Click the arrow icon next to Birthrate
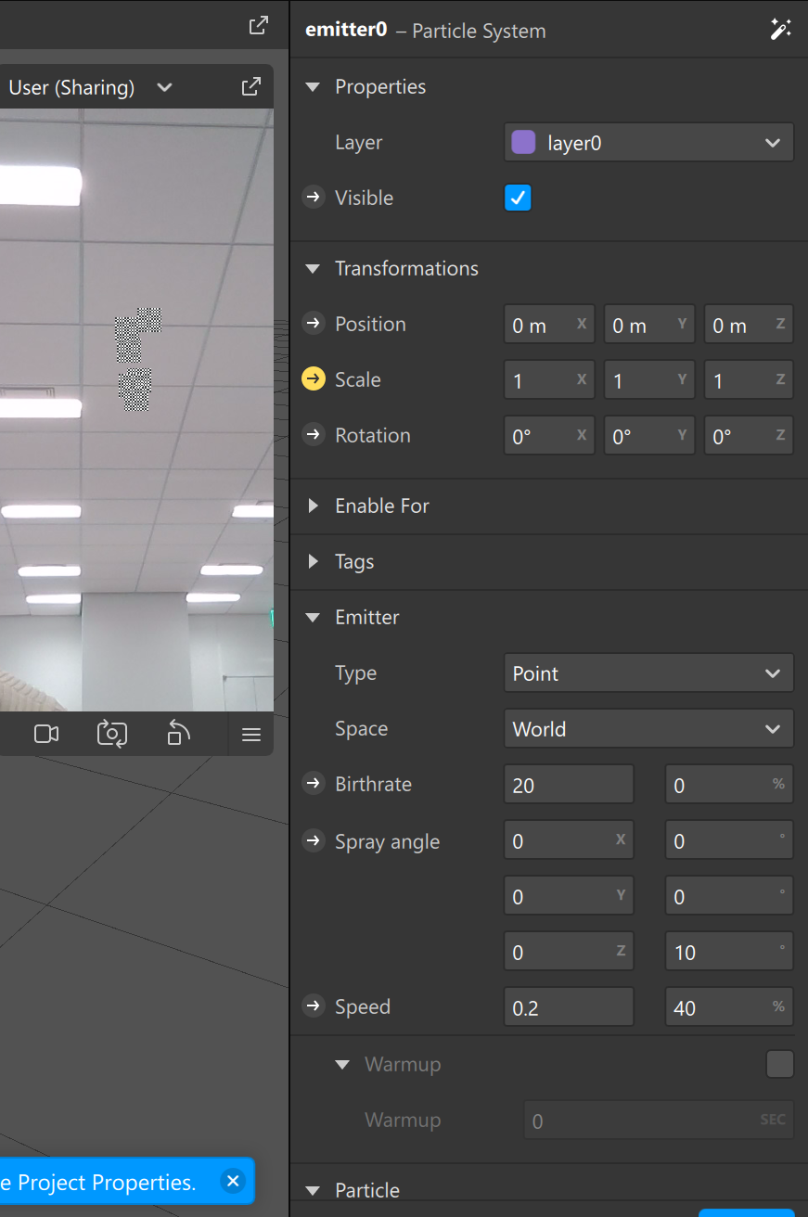Viewport: 808px width, 1217px height. click(314, 784)
